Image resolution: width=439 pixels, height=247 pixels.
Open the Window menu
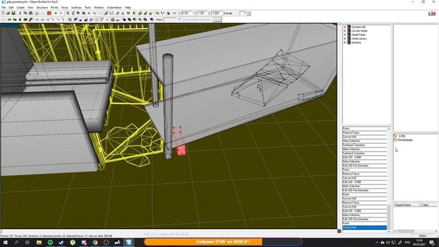[99, 8]
